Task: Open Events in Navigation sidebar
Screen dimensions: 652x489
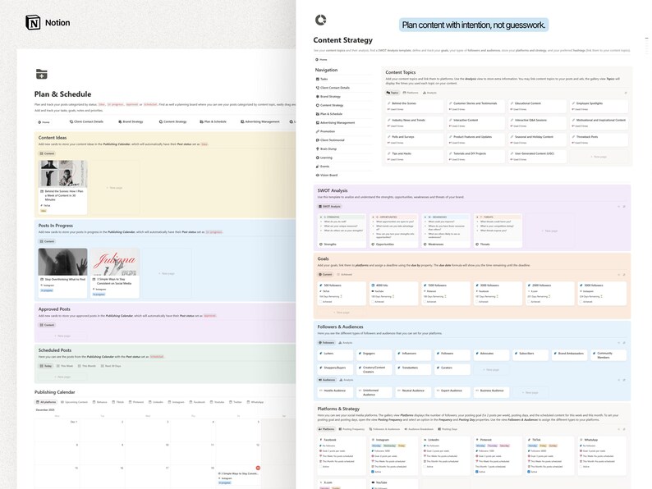Action: point(323,167)
